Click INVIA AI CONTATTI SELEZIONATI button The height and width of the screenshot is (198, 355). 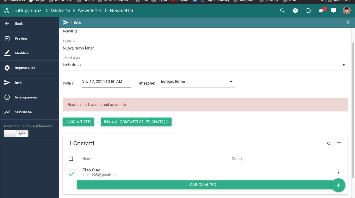coord(136,122)
